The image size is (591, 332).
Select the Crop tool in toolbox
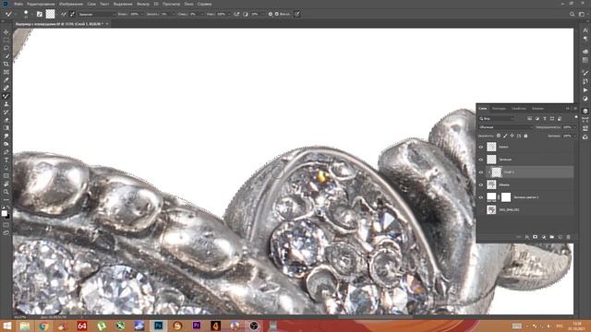(6, 64)
